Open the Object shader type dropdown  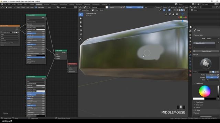click(x=10, y=7)
